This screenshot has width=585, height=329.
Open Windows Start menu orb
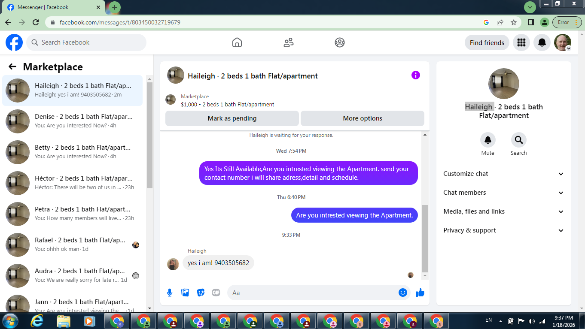[10, 321]
